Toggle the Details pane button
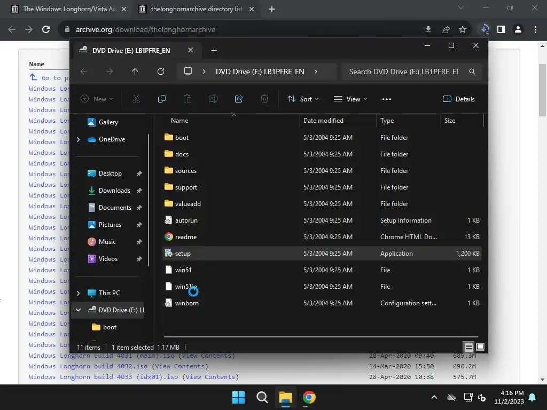The image size is (547, 410). [459, 99]
